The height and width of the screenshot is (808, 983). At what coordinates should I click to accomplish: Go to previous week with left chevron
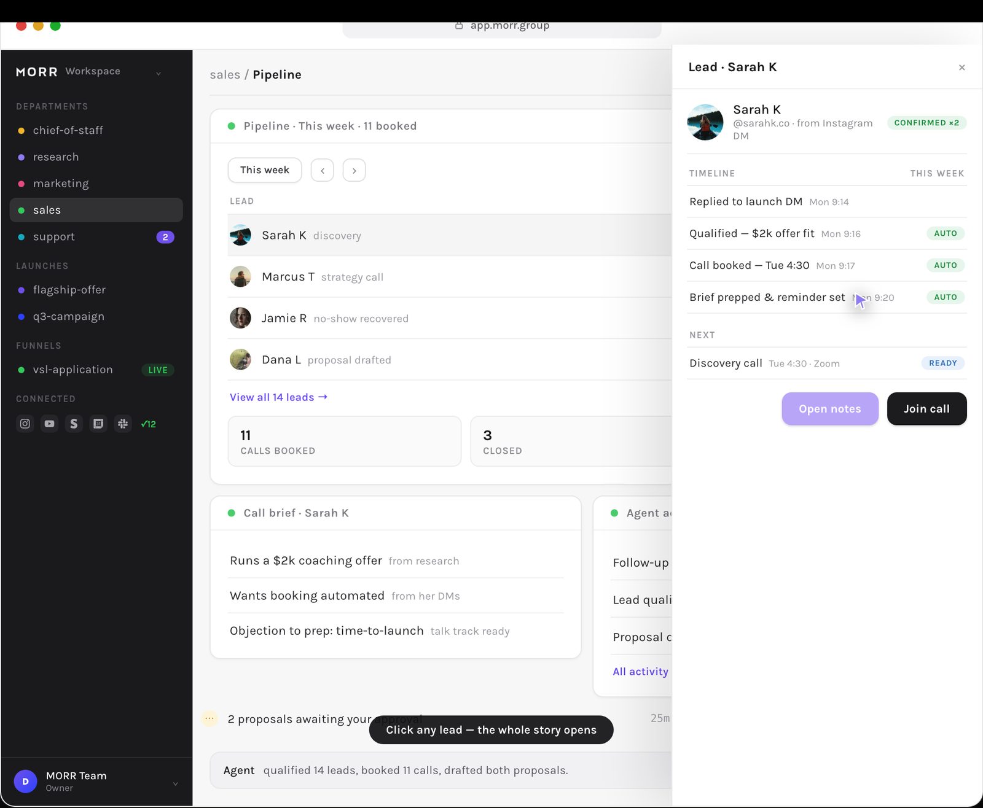point(323,171)
